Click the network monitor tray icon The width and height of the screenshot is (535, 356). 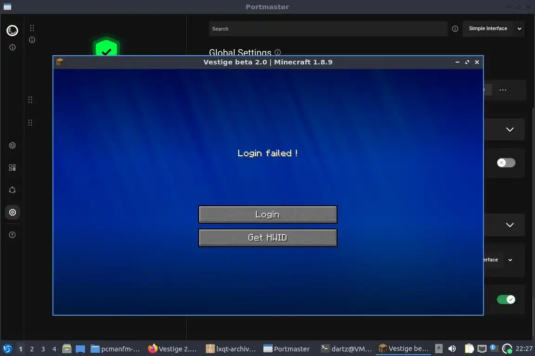pyautogui.click(x=482, y=349)
